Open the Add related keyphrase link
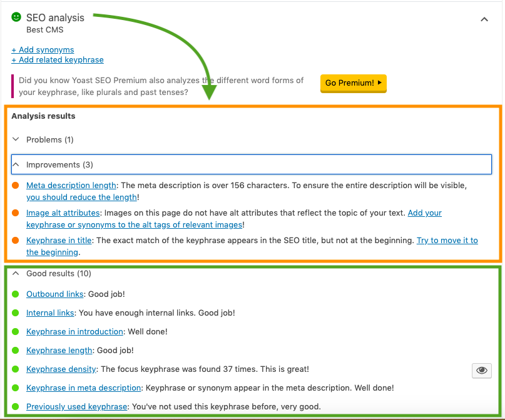Image resolution: width=505 pixels, height=420 pixels. 58,60
